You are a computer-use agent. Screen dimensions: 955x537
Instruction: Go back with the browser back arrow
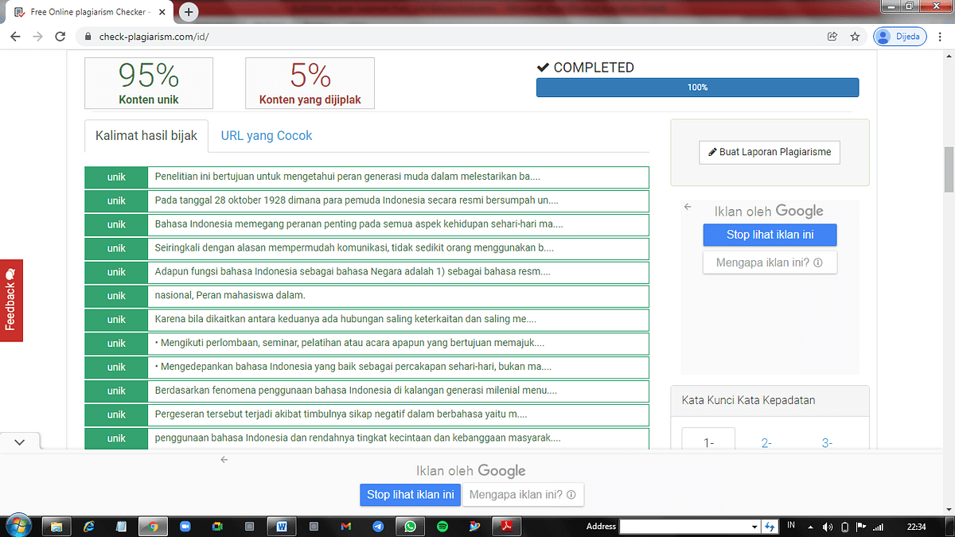point(15,37)
